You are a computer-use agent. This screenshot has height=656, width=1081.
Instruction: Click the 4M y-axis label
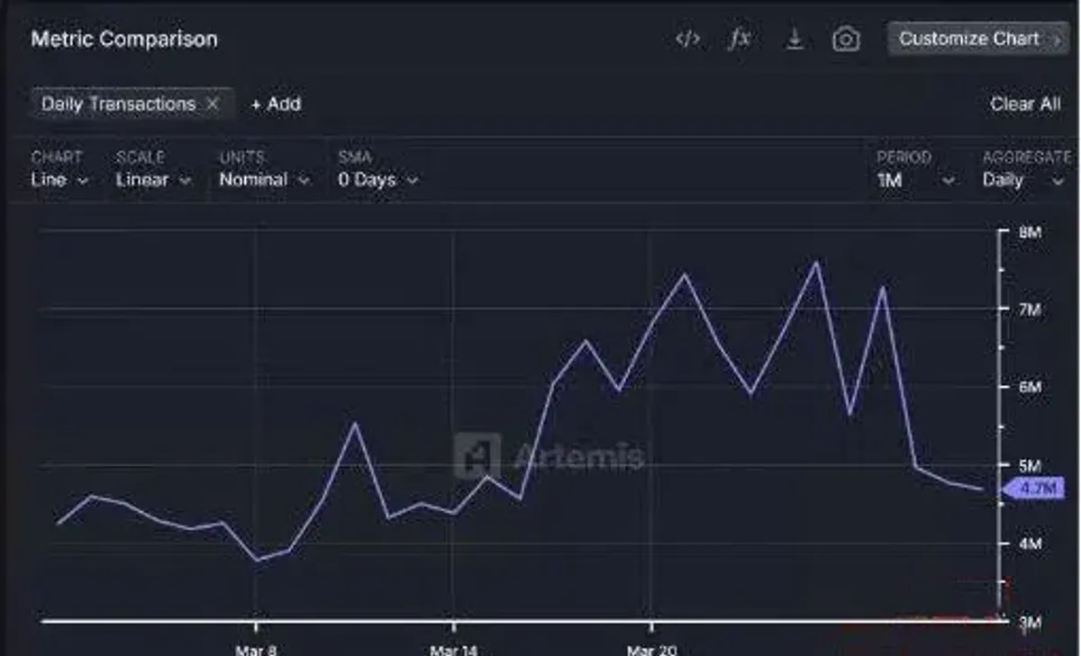click(x=1030, y=544)
